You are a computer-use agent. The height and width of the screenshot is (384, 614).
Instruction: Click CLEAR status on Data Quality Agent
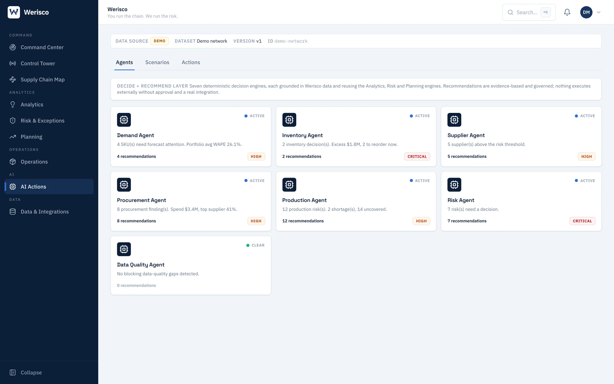pyautogui.click(x=255, y=245)
